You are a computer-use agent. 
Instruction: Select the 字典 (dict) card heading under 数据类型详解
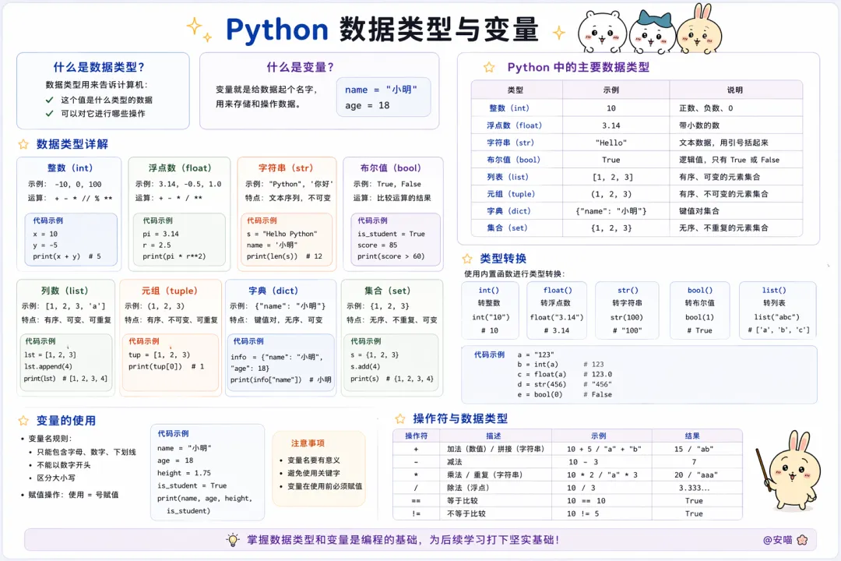(x=273, y=291)
